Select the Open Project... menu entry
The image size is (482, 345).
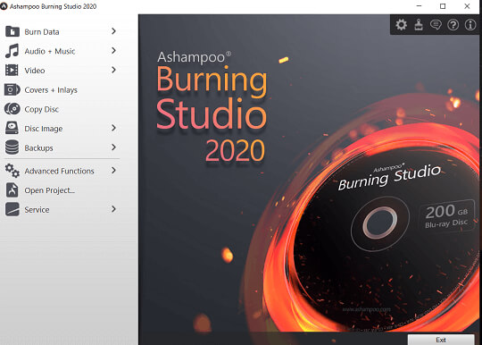pos(62,189)
